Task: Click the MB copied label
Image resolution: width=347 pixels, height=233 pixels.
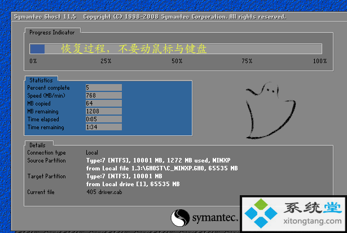Action: 39,104
